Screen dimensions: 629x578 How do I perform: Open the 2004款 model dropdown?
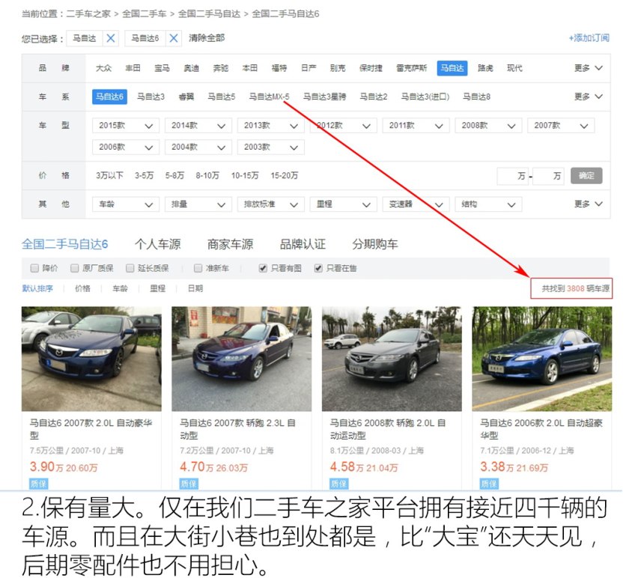(198, 147)
